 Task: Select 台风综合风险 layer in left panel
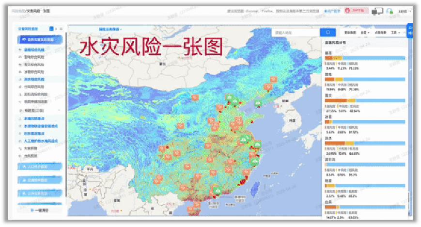[x=34, y=87]
